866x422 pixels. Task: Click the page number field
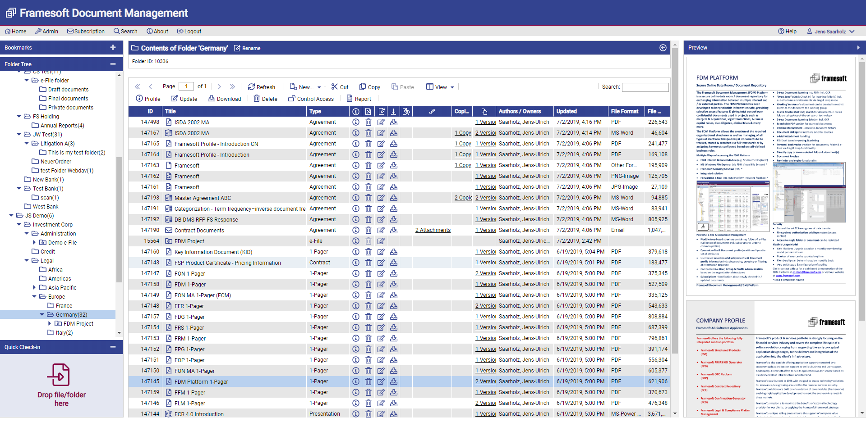click(186, 86)
